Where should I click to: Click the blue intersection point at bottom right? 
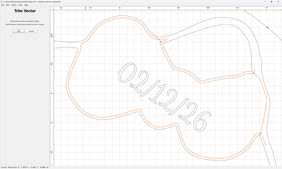click(x=260, y=133)
